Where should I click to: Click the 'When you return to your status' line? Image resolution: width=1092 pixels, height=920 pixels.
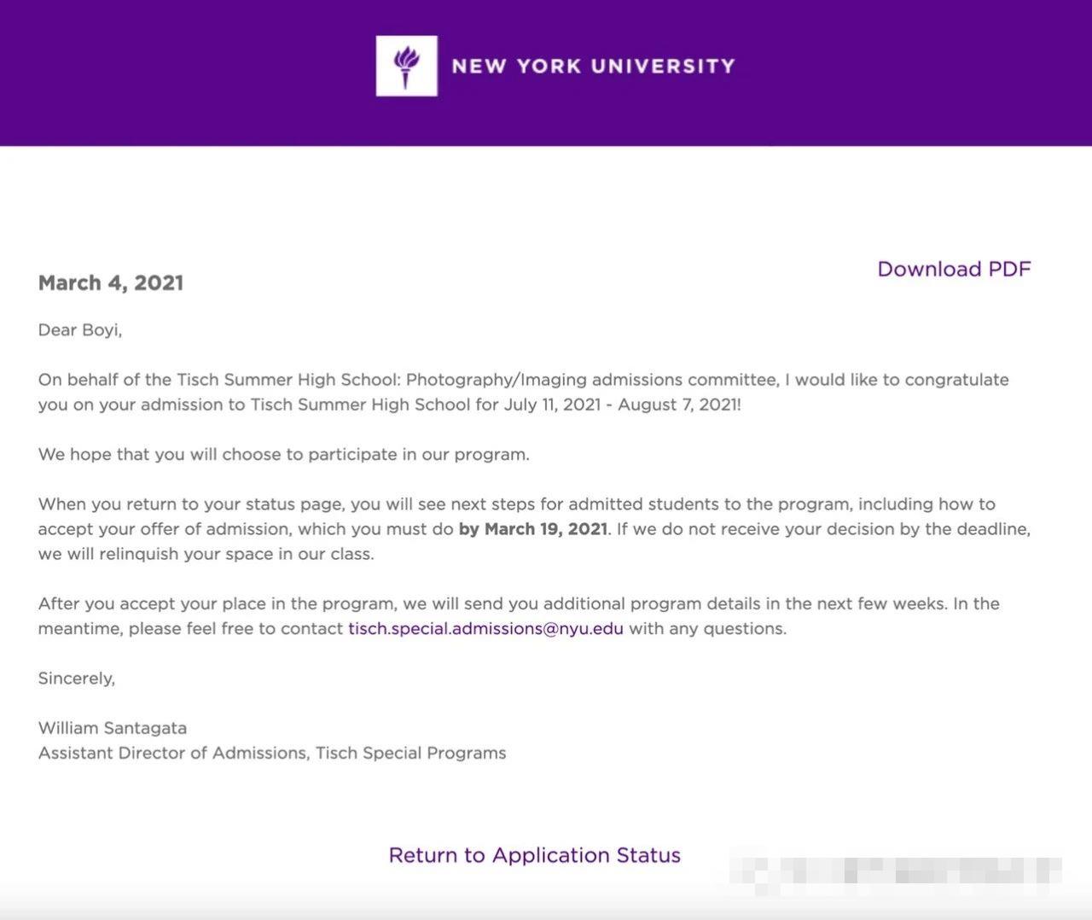517,504
